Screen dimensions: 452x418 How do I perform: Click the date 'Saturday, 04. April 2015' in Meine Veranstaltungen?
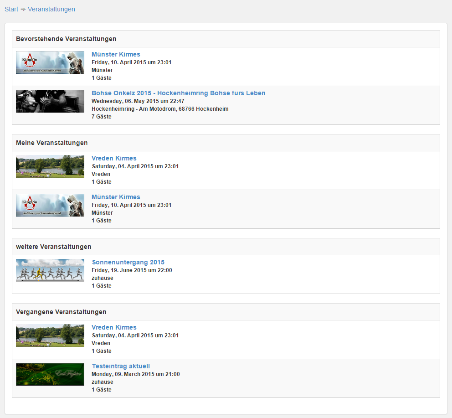click(135, 166)
